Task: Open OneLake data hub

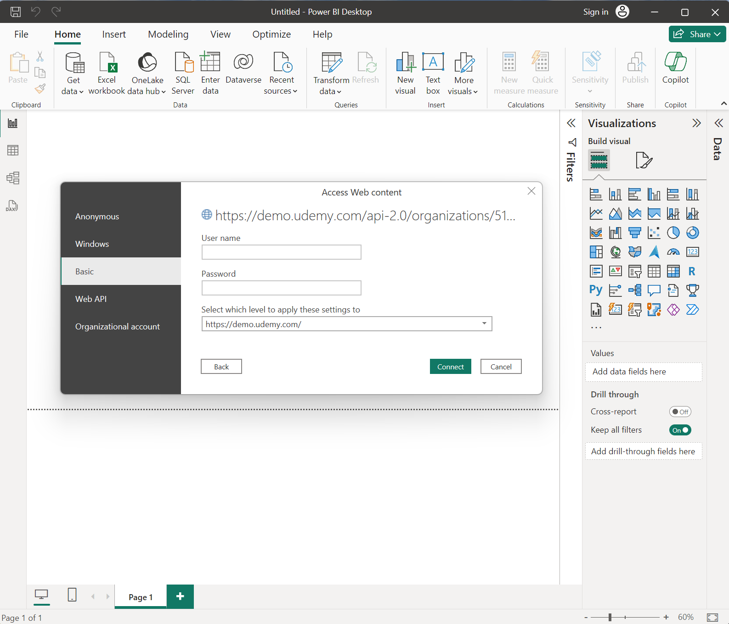Action: (147, 73)
